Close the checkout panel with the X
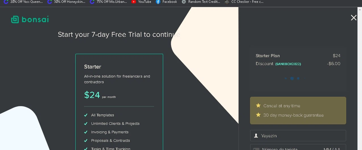This screenshot has height=150, width=362. (354, 18)
